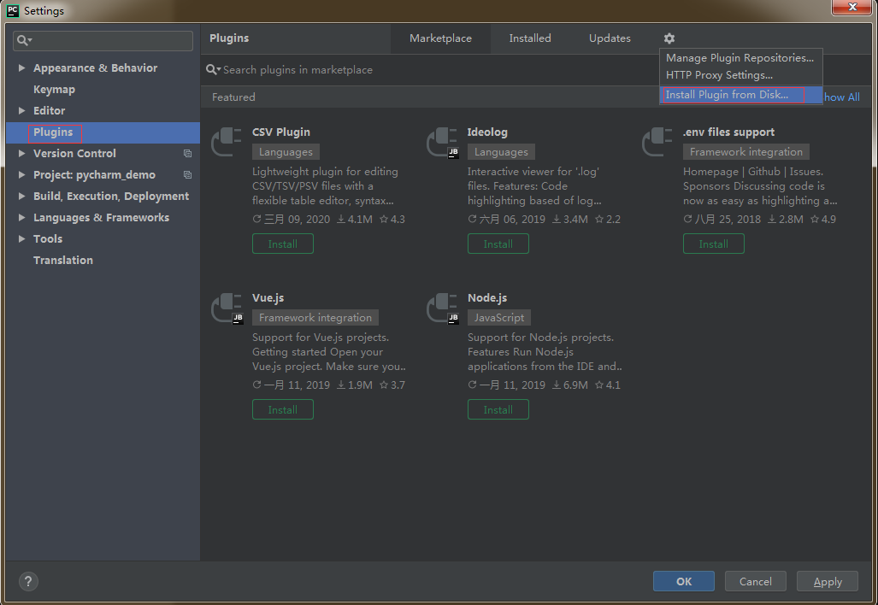Click the Show All link
878x605 pixels.
click(x=841, y=97)
